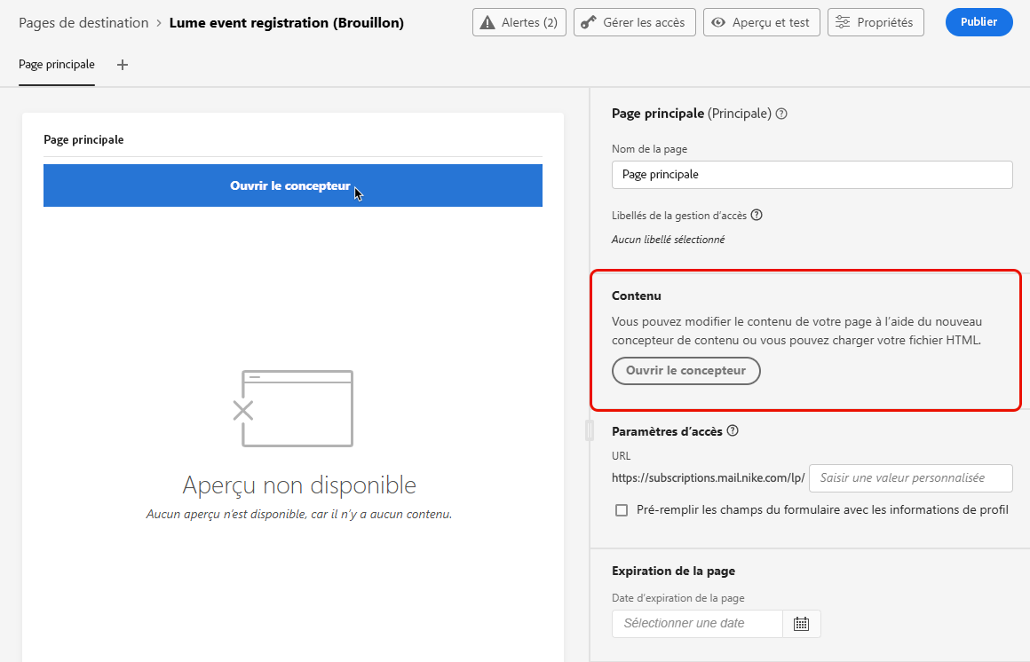Open Aperçu et test eye button
Image resolution: width=1030 pixels, height=662 pixels.
coord(761,22)
